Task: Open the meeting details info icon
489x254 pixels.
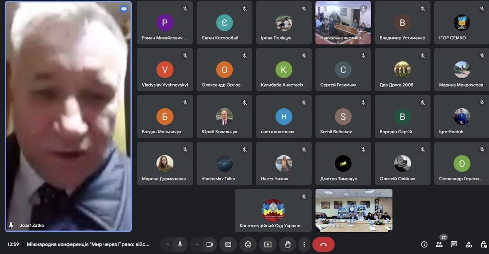Action: (x=424, y=244)
